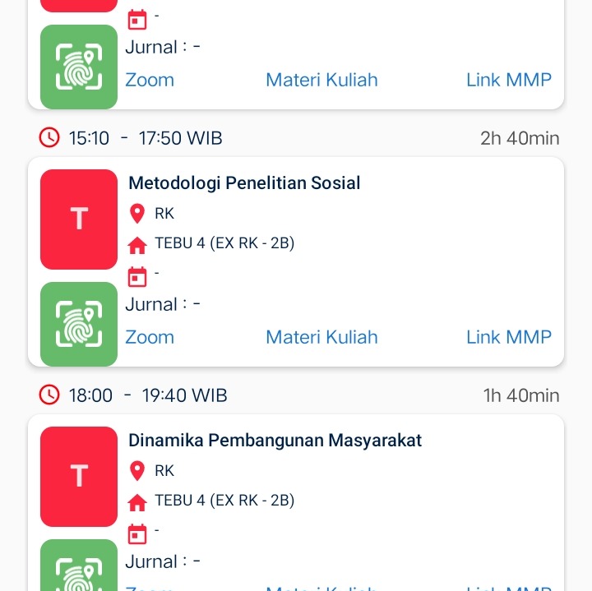Tap calendar icon in Metodologi Penelitian card

[137, 276]
